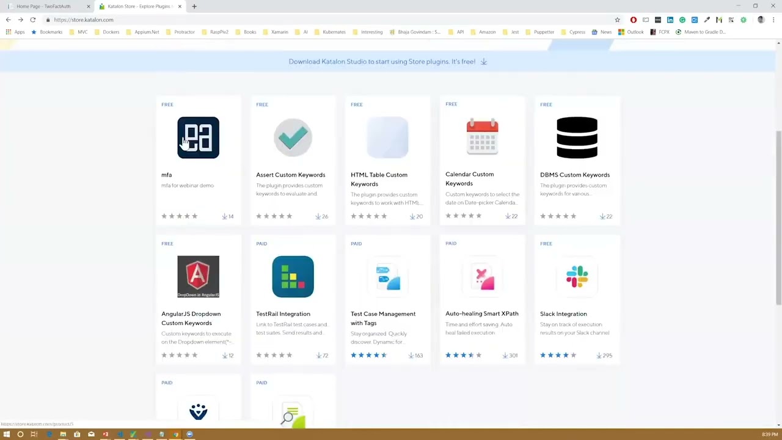Click star rating on Auto-healing Smart XPath
Screen dimensions: 782x440
[463, 355]
